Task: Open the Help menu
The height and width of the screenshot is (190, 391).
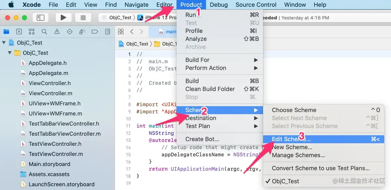Action: (320, 5)
